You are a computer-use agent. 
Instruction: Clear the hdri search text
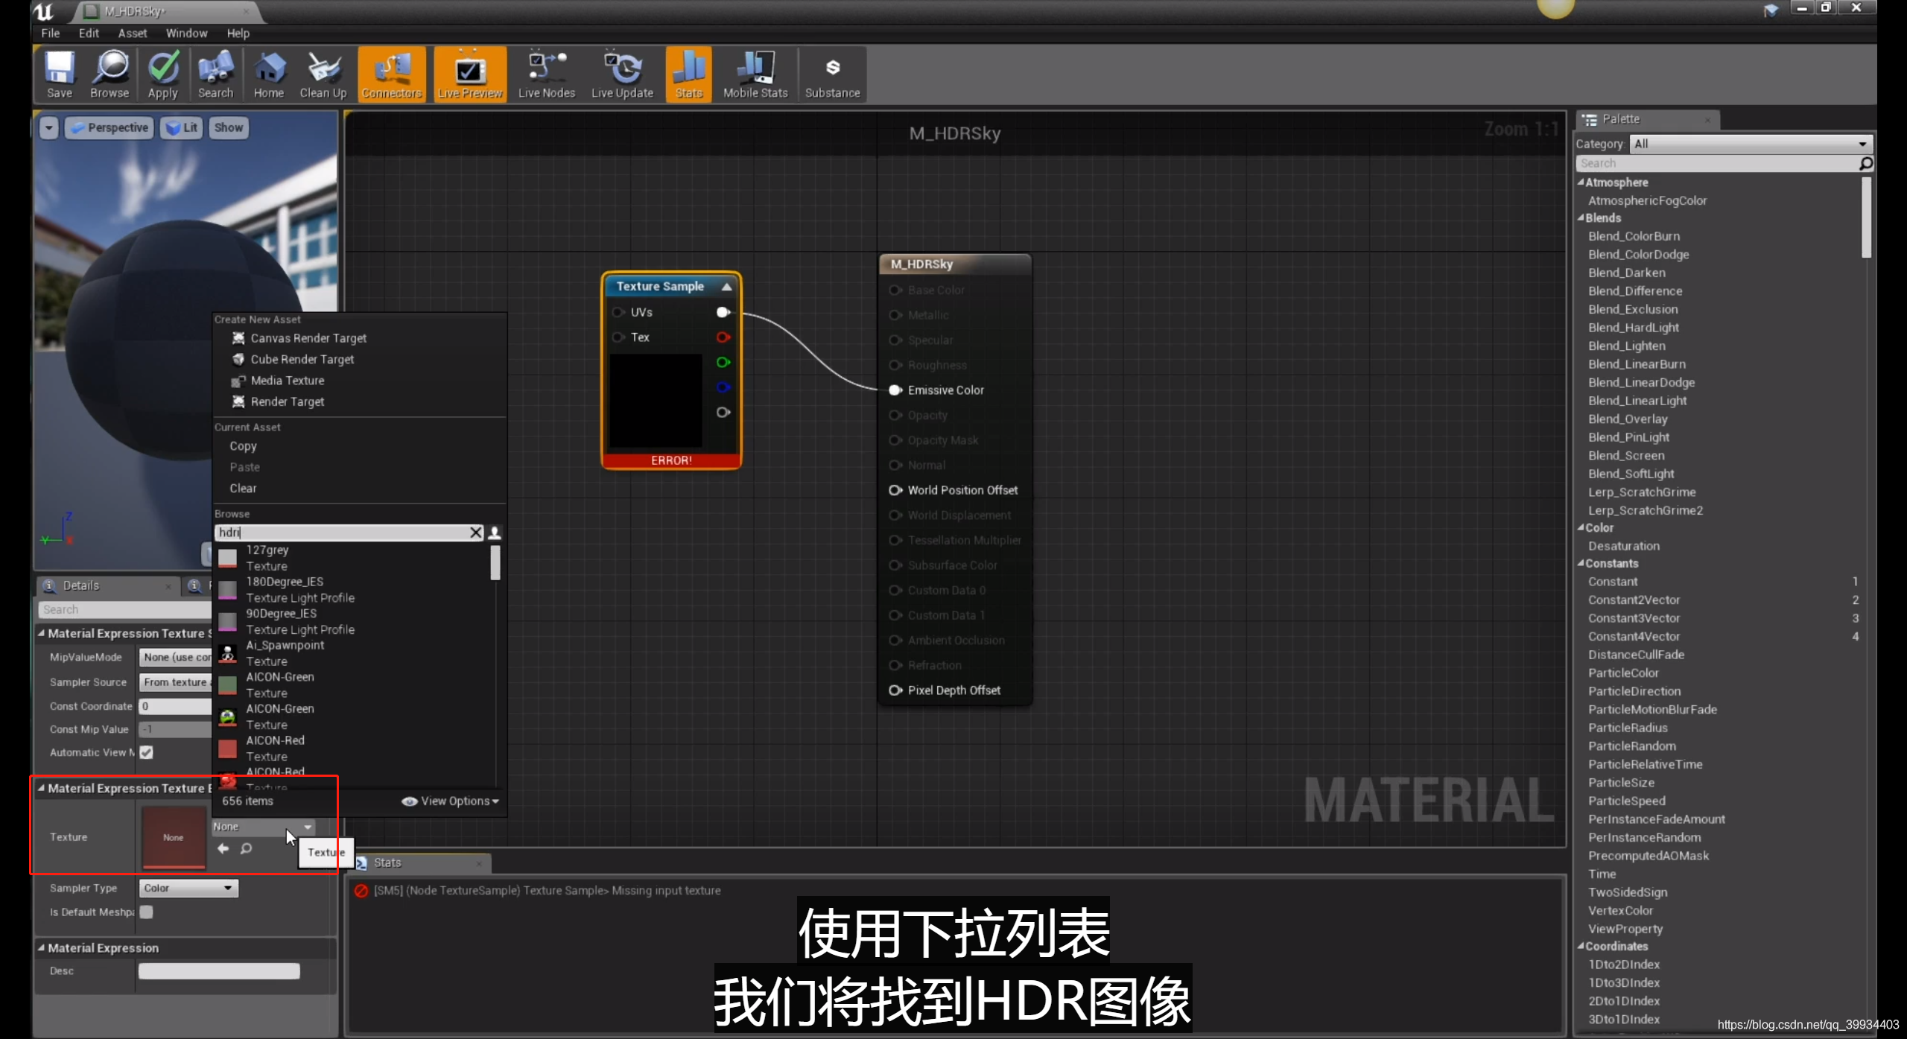pos(476,532)
